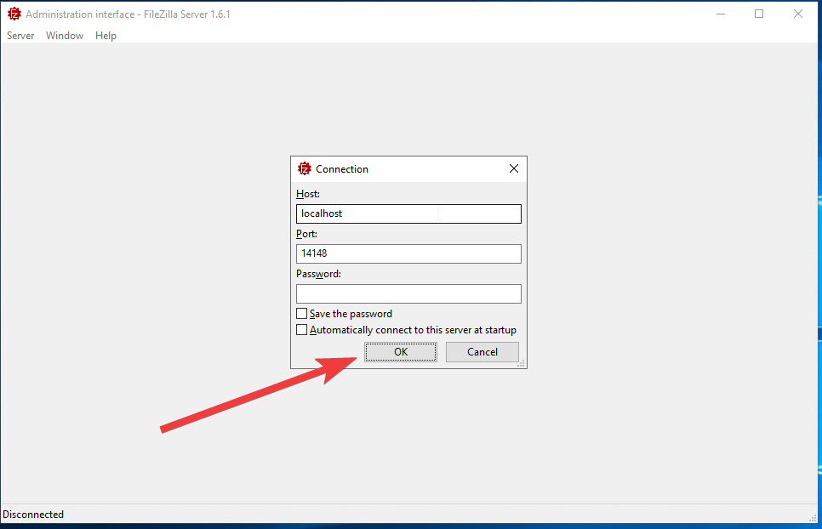The width and height of the screenshot is (822, 529).
Task: Open the Window menu
Action: 65,36
